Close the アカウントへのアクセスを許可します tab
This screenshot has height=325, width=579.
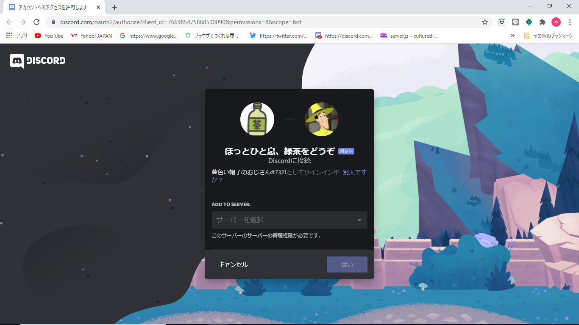[x=97, y=7]
